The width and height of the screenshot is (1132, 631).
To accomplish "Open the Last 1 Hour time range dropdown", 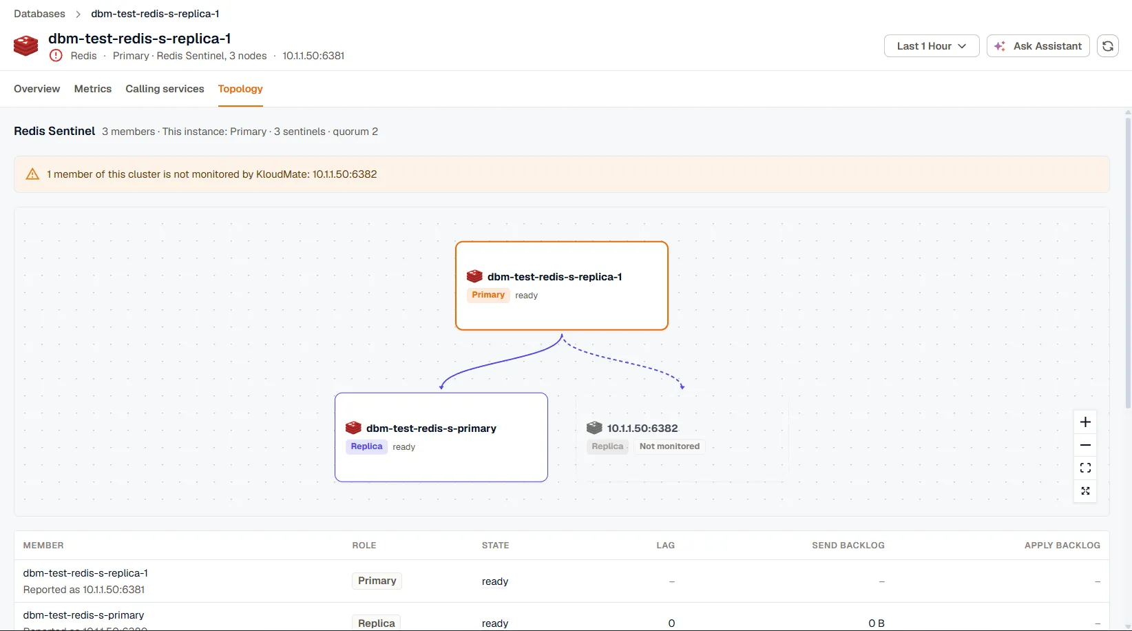I will tap(932, 46).
